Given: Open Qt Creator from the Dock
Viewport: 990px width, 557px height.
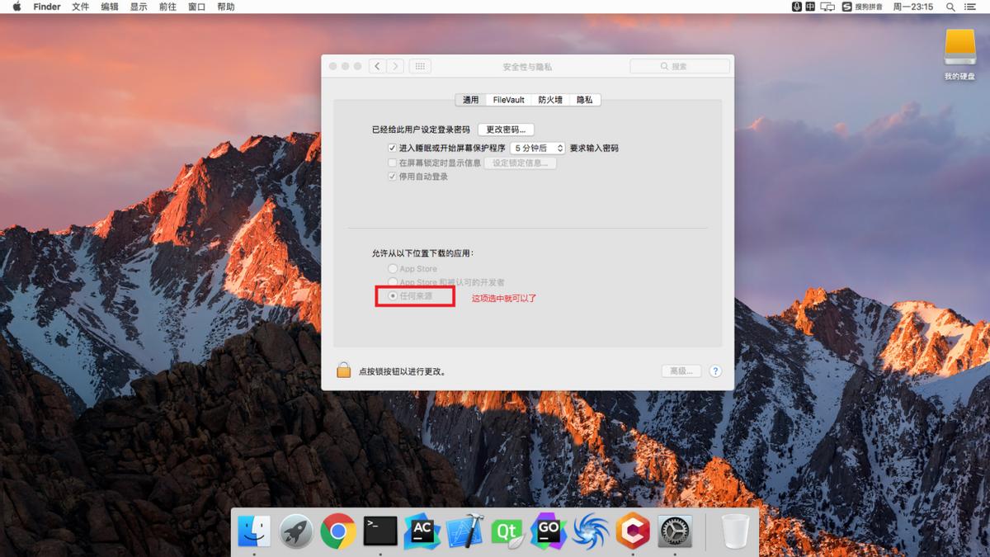Looking at the screenshot, I should (506, 532).
